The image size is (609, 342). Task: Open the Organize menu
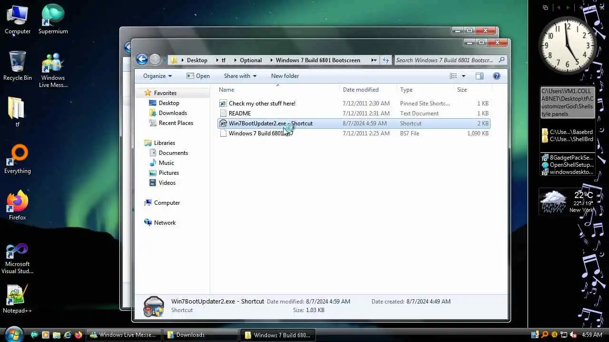[157, 76]
